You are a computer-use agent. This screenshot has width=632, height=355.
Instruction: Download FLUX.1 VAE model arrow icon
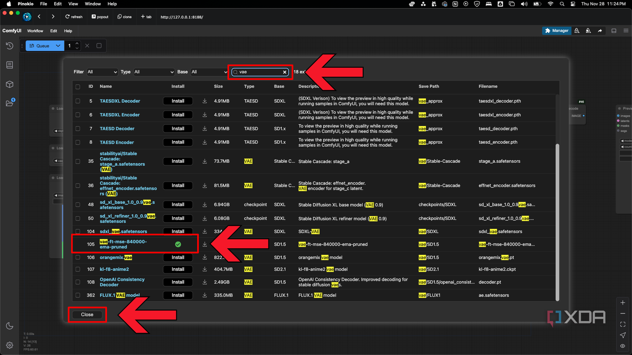205,295
